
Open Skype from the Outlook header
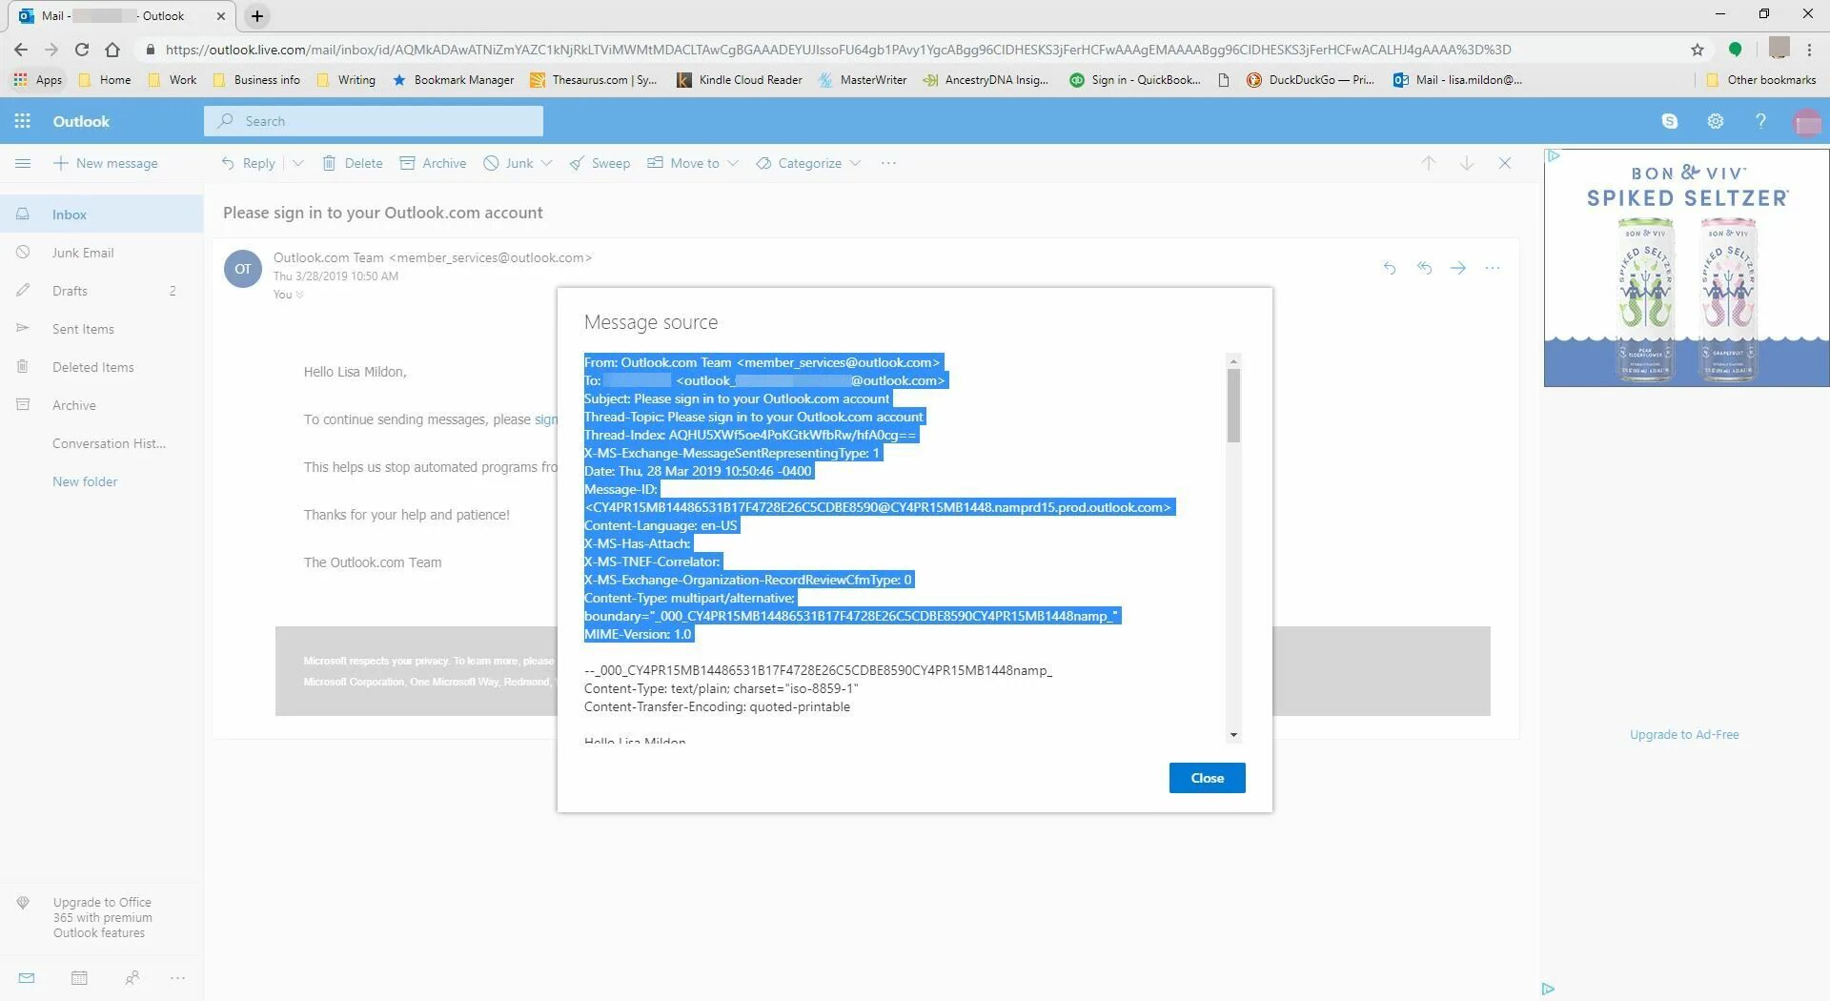(x=1670, y=121)
